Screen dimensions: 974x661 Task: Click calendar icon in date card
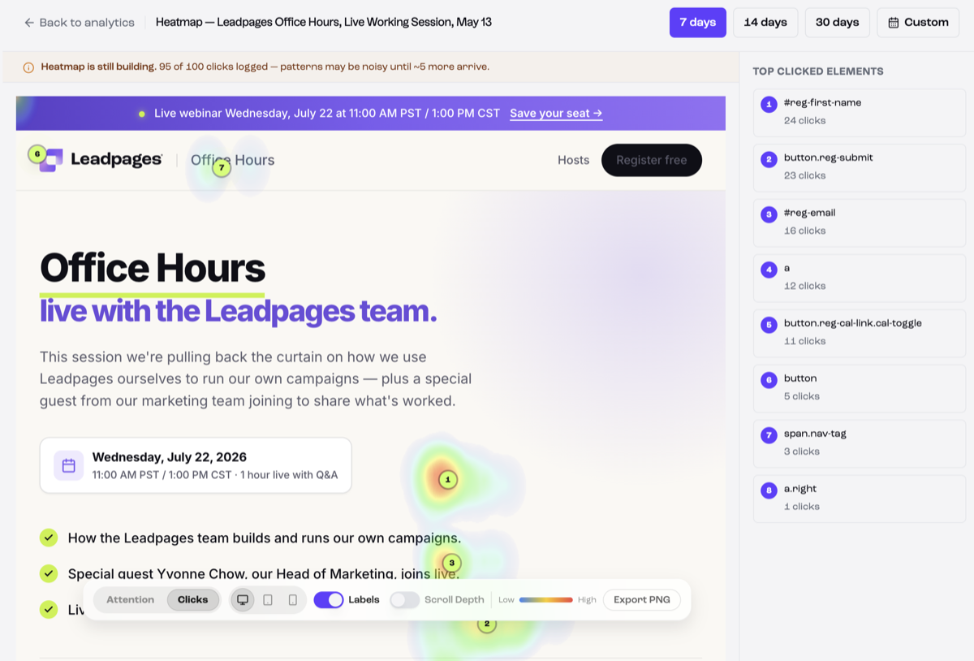pyautogui.click(x=68, y=465)
